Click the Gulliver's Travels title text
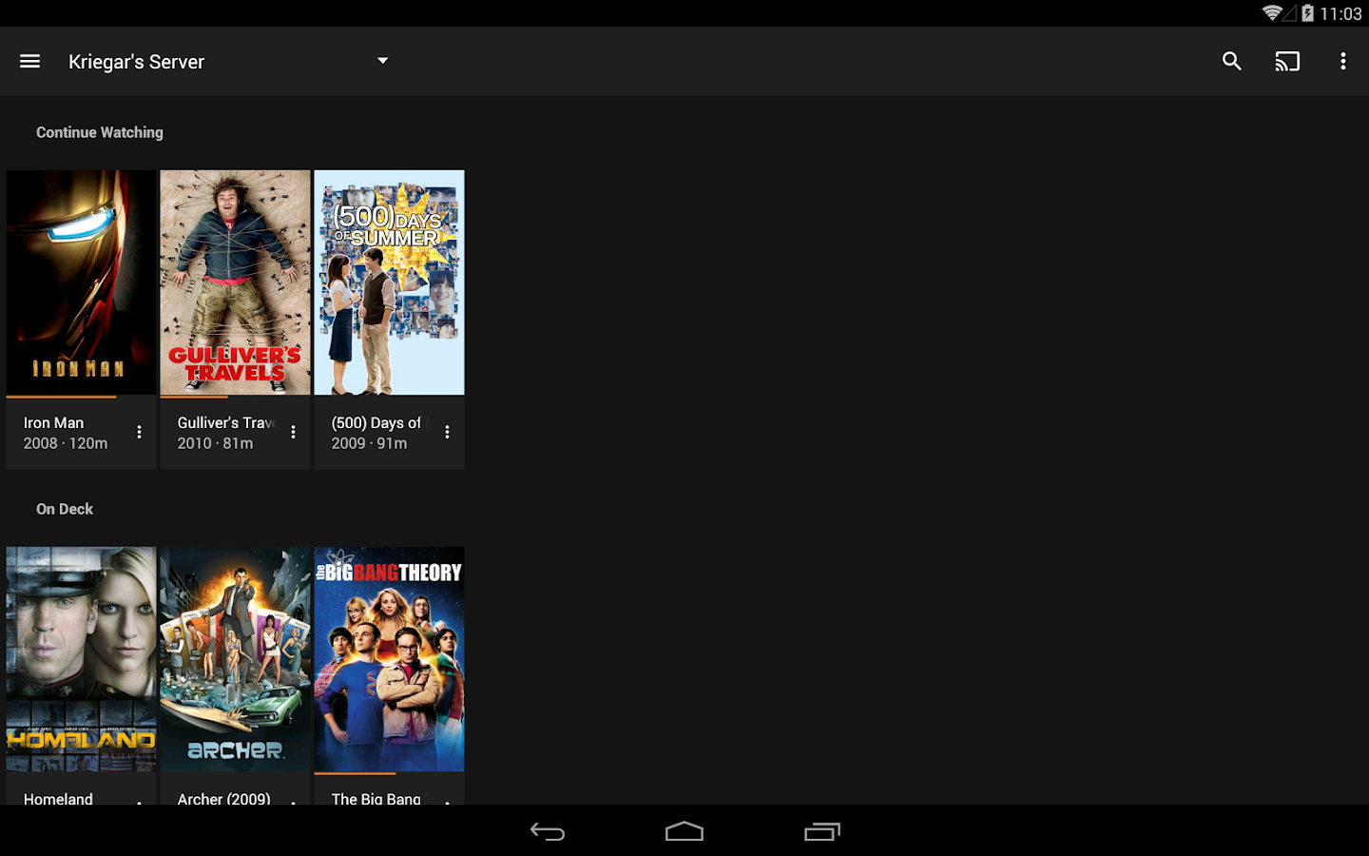1369x856 pixels. pos(226,422)
